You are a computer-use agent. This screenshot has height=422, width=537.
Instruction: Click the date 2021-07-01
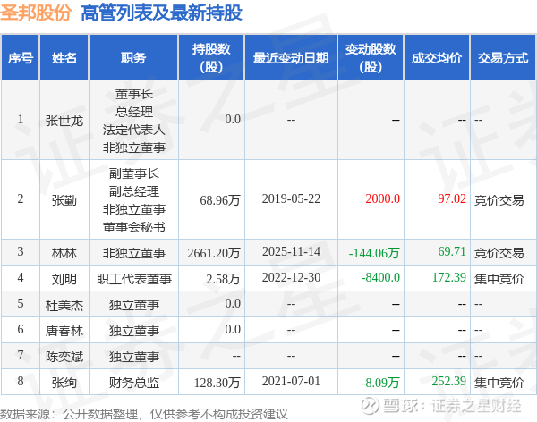tap(291, 381)
